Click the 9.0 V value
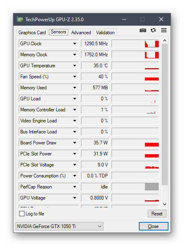This screenshot has width=184, height=246. click(x=95, y=165)
